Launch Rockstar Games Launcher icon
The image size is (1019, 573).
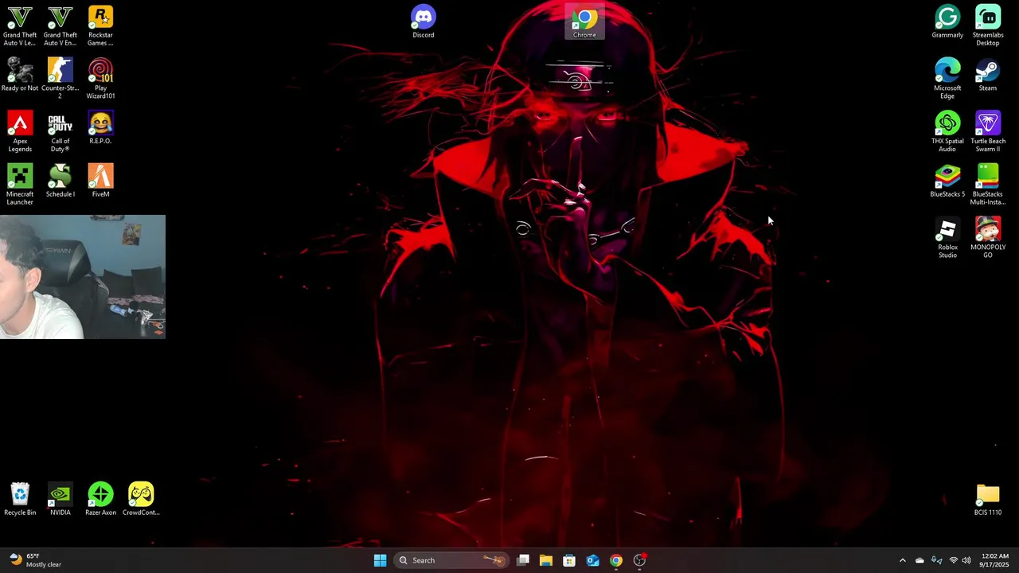[x=100, y=25]
